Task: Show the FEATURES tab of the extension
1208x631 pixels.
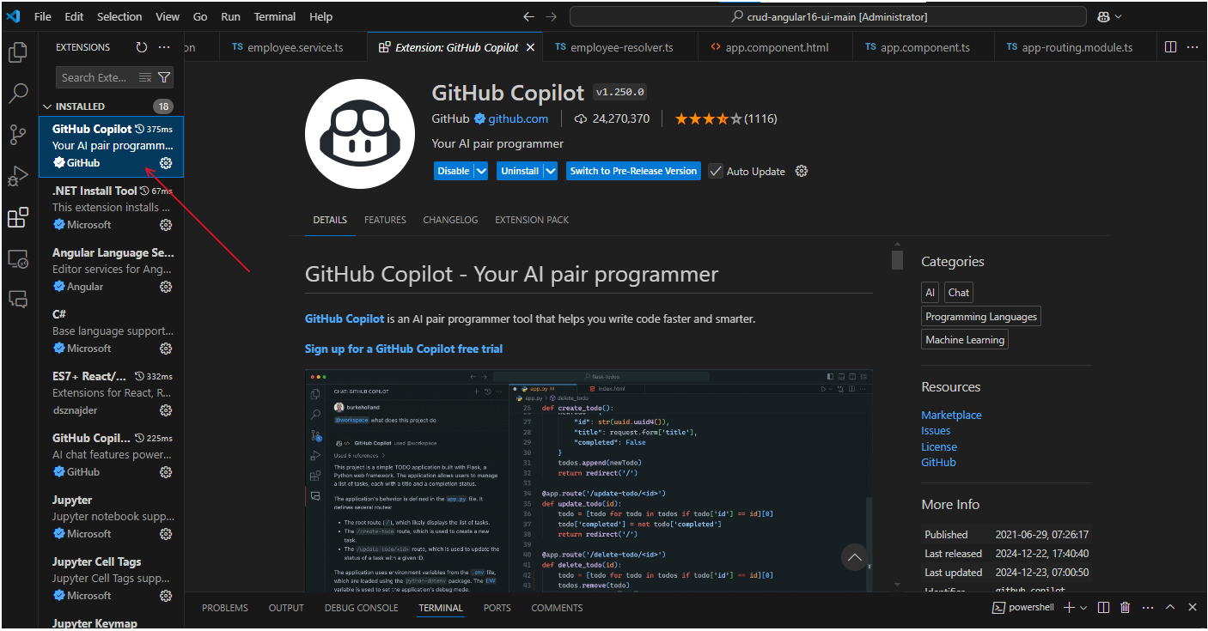Action: click(x=385, y=220)
